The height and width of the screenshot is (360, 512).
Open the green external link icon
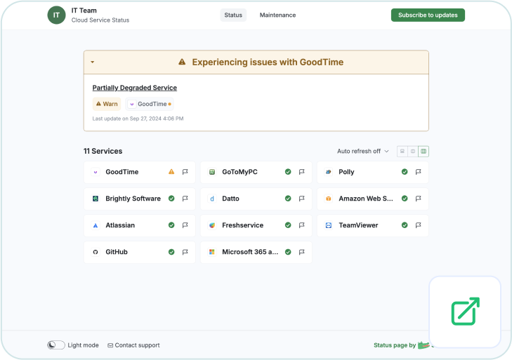(466, 312)
